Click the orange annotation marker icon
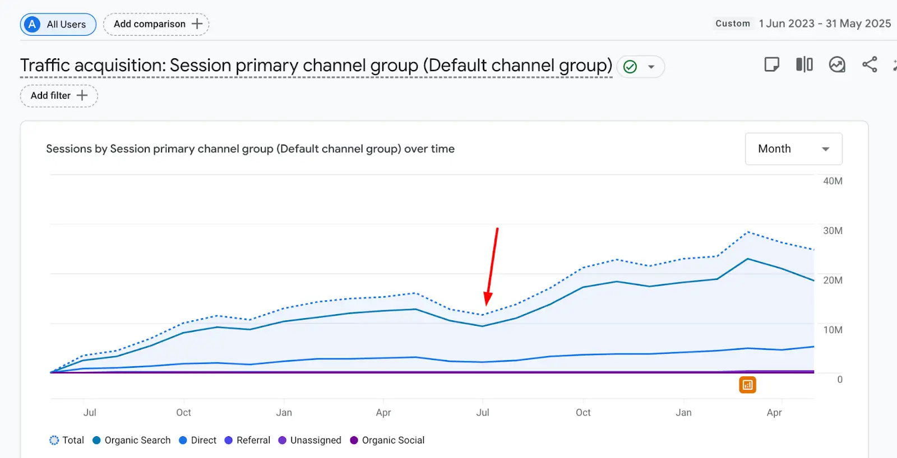 (x=747, y=385)
